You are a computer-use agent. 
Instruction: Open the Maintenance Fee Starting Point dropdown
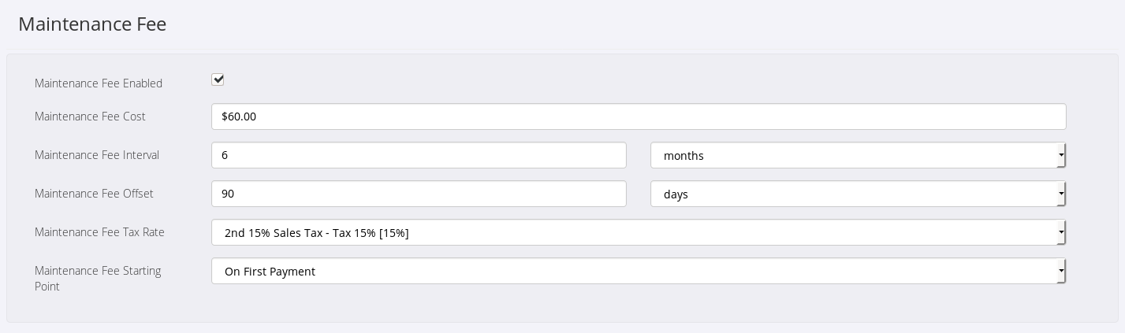tap(631, 271)
